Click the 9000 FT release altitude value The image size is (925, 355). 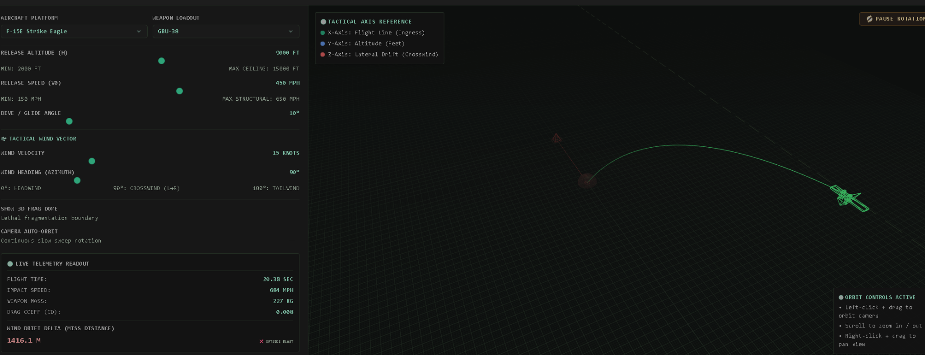288,53
